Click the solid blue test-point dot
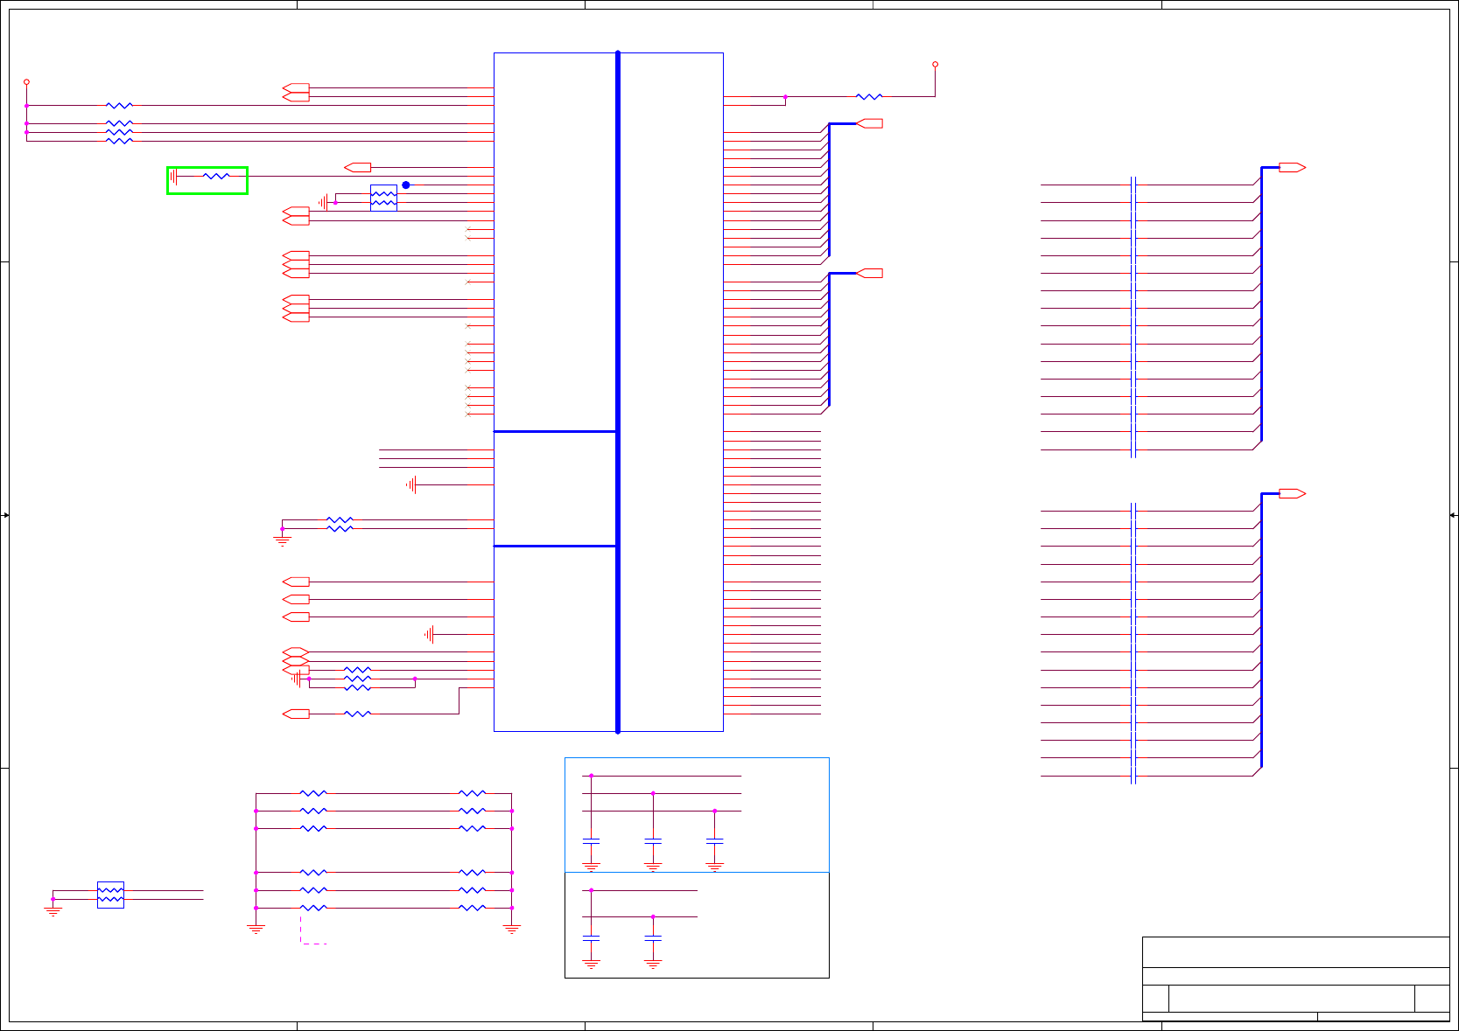This screenshot has height=1031, width=1459. click(406, 185)
